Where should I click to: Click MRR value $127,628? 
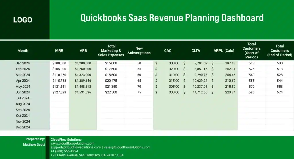pyautogui.click(x=59, y=92)
